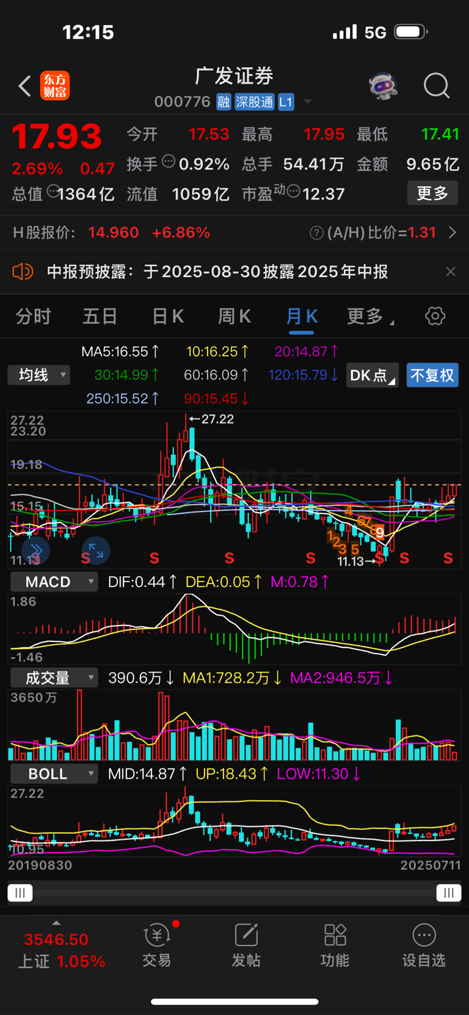Tap the 20250711 end date label
The image size is (469, 1015).
pyautogui.click(x=429, y=865)
